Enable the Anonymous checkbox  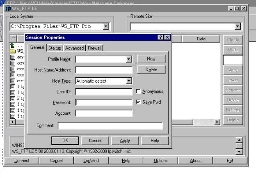(138, 91)
